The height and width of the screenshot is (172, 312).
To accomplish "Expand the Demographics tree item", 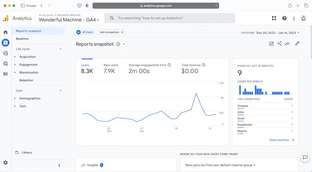I will click(15, 98).
